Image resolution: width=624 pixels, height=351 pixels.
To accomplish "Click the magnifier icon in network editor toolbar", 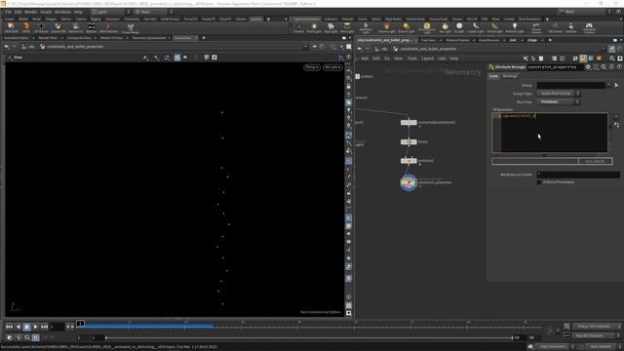I will (x=612, y=58).
